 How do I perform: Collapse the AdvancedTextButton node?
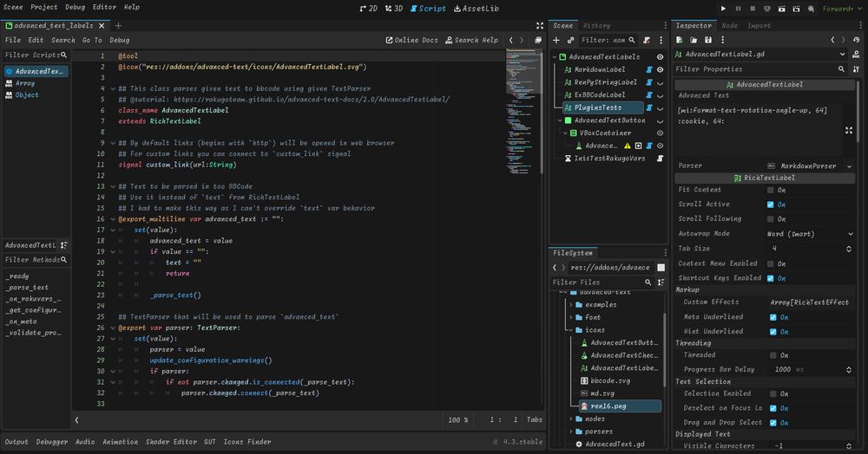pos(560,120)
